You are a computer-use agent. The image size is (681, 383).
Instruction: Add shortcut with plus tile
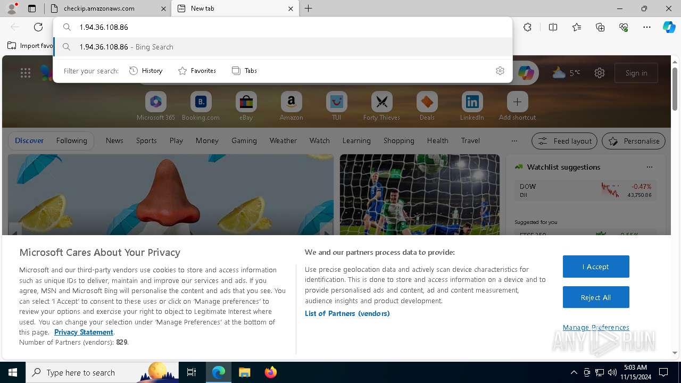517,106
